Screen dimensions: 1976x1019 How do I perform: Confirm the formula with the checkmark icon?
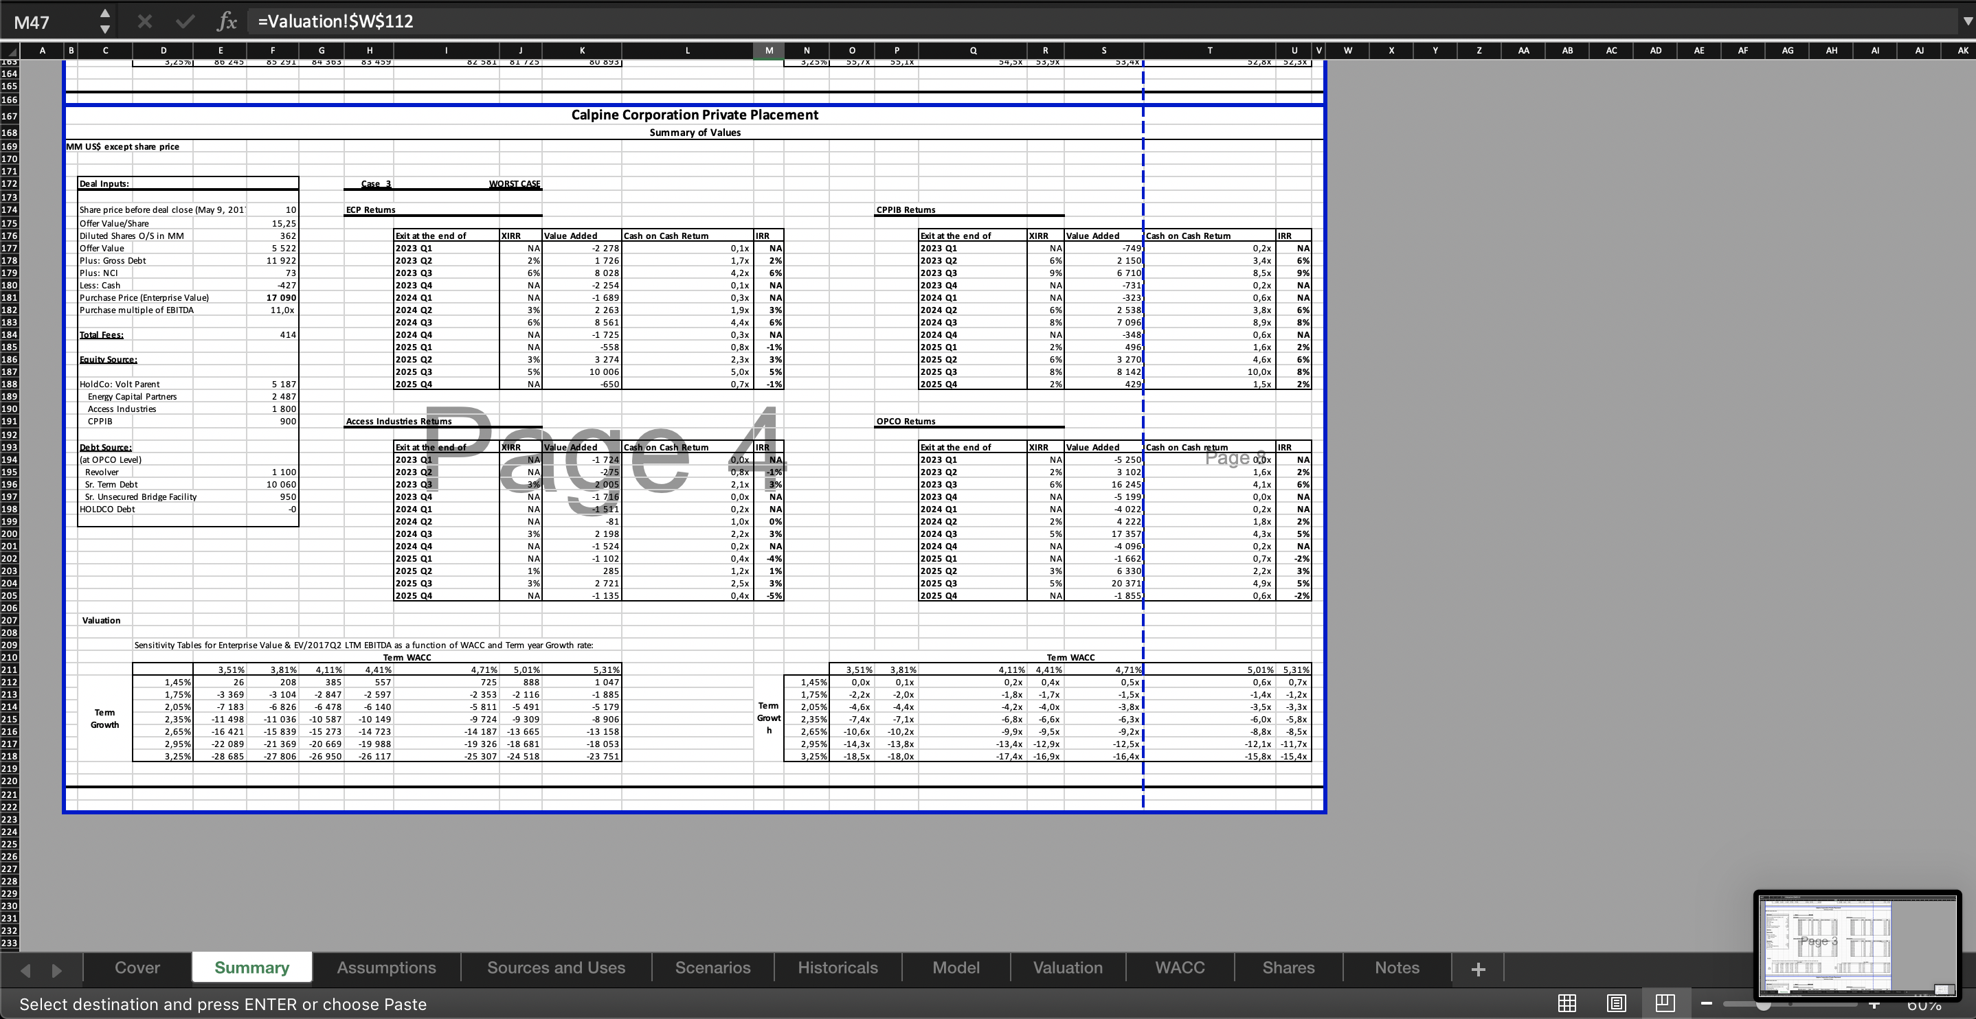click(x=185, y=21)
